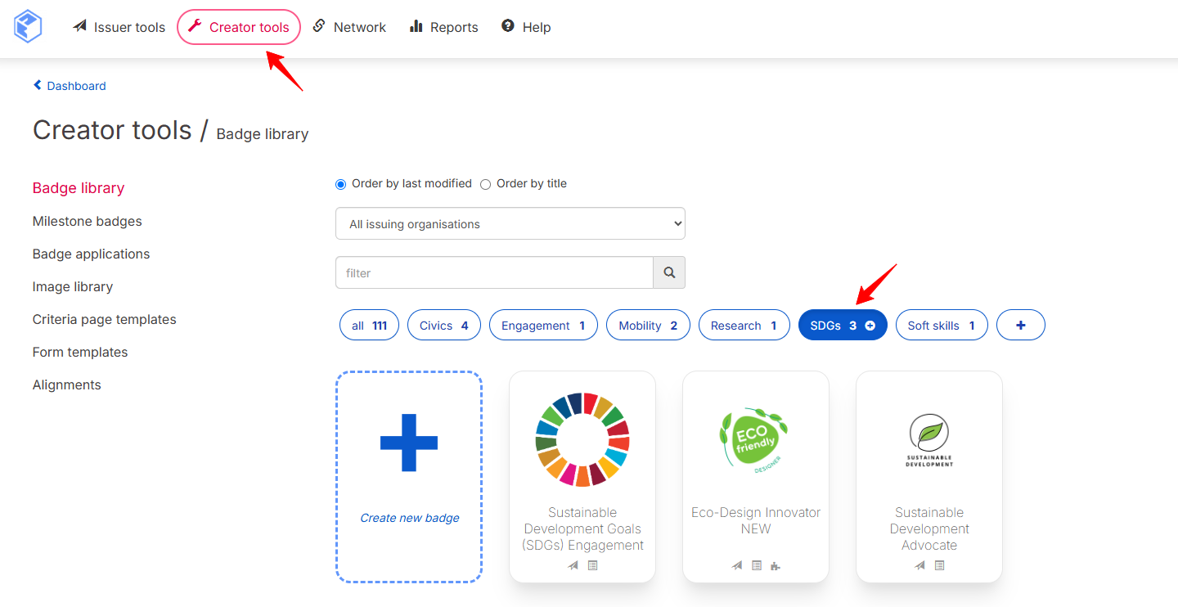Open Criteria page templates link

(105, 319)
